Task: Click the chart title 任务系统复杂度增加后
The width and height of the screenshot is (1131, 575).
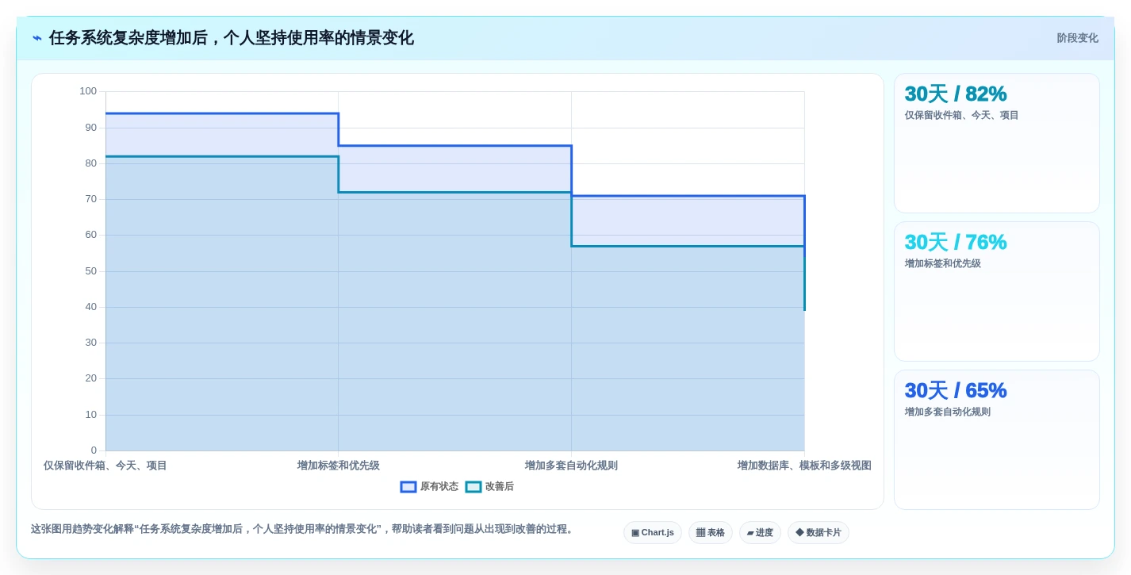Action: click(x=231, y=38)
